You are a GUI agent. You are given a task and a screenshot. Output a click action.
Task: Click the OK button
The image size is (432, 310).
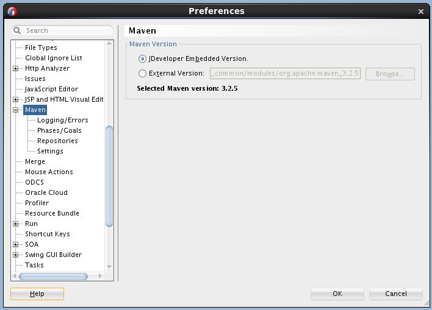(x=337, y=294)
